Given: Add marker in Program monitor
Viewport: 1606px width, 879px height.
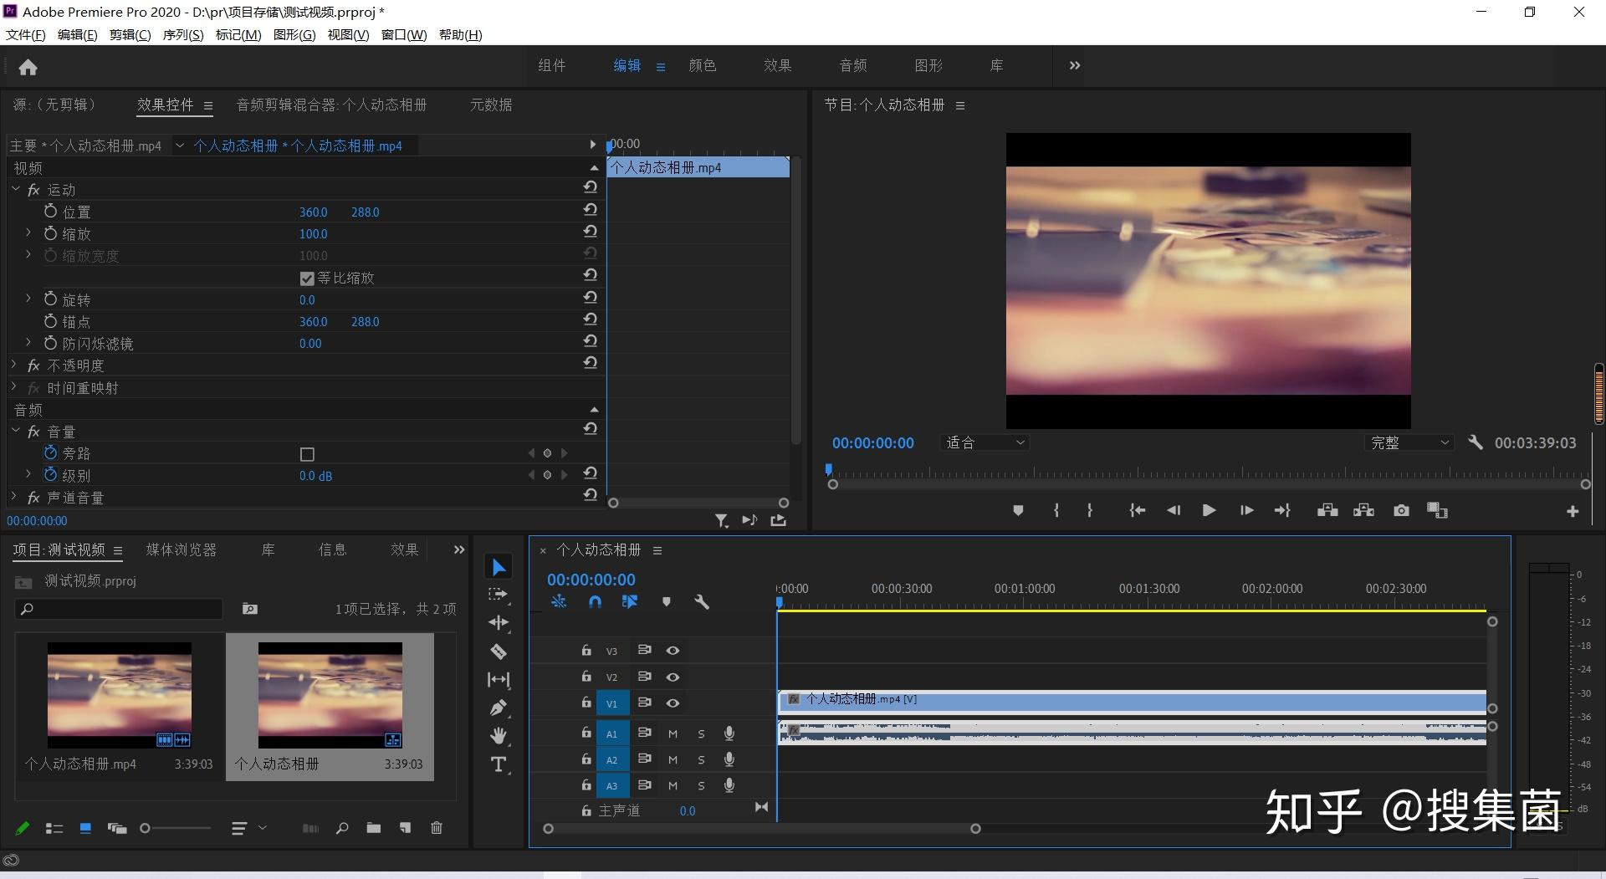Looking at the screenshot, I should 1018,510.
